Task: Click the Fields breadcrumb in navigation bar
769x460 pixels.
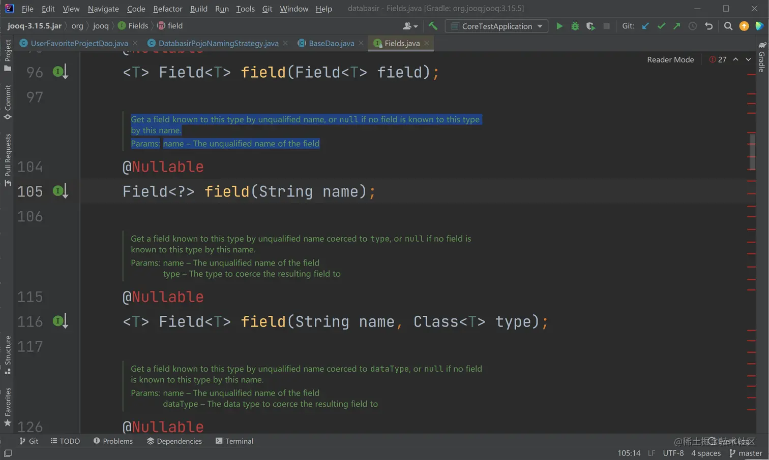Action: [x=133, y=26]
